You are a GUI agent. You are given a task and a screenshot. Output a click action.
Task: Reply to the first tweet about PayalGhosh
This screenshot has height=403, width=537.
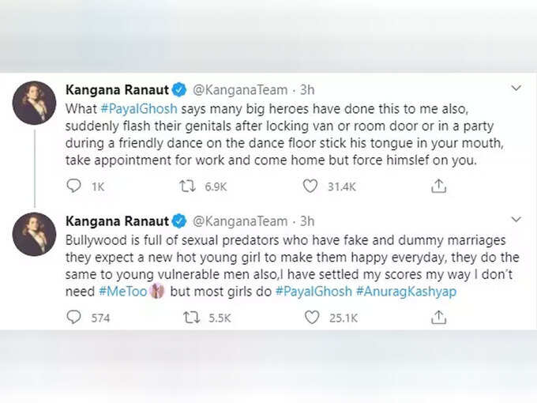click(73, 186)
